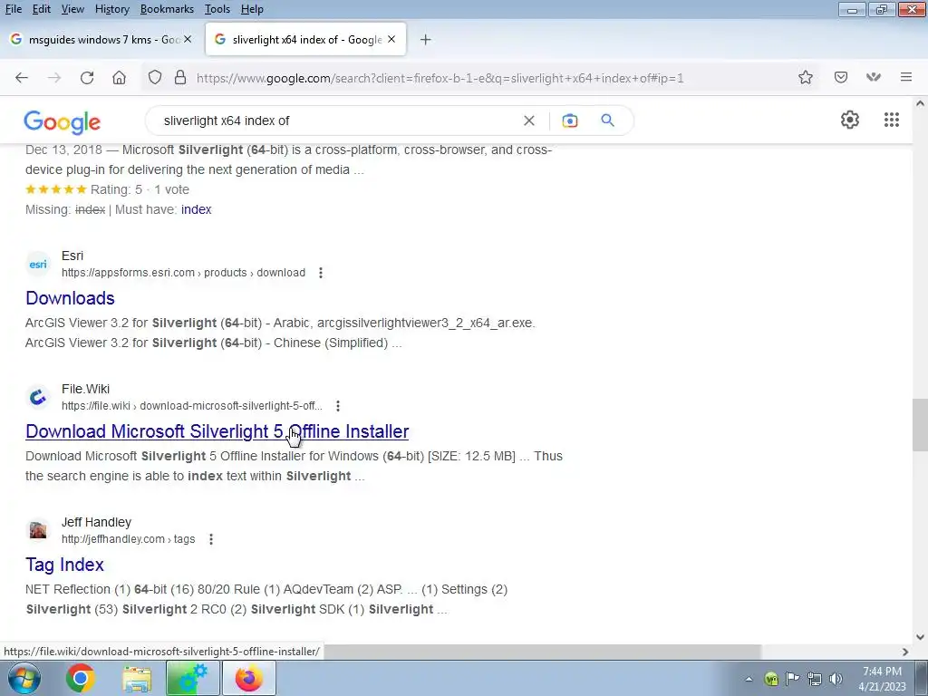This screenshot has width=928, height=696.
Task: Show hidden system tray icons
Action: tap(749, 679)
